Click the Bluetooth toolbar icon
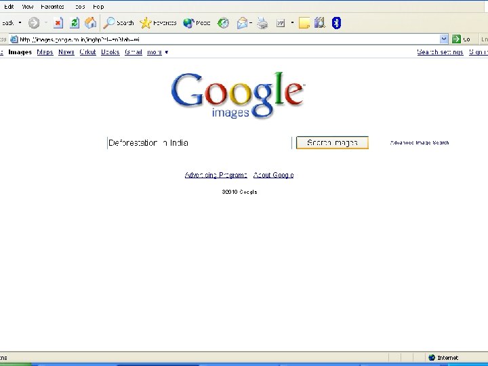 coord(336,23)
